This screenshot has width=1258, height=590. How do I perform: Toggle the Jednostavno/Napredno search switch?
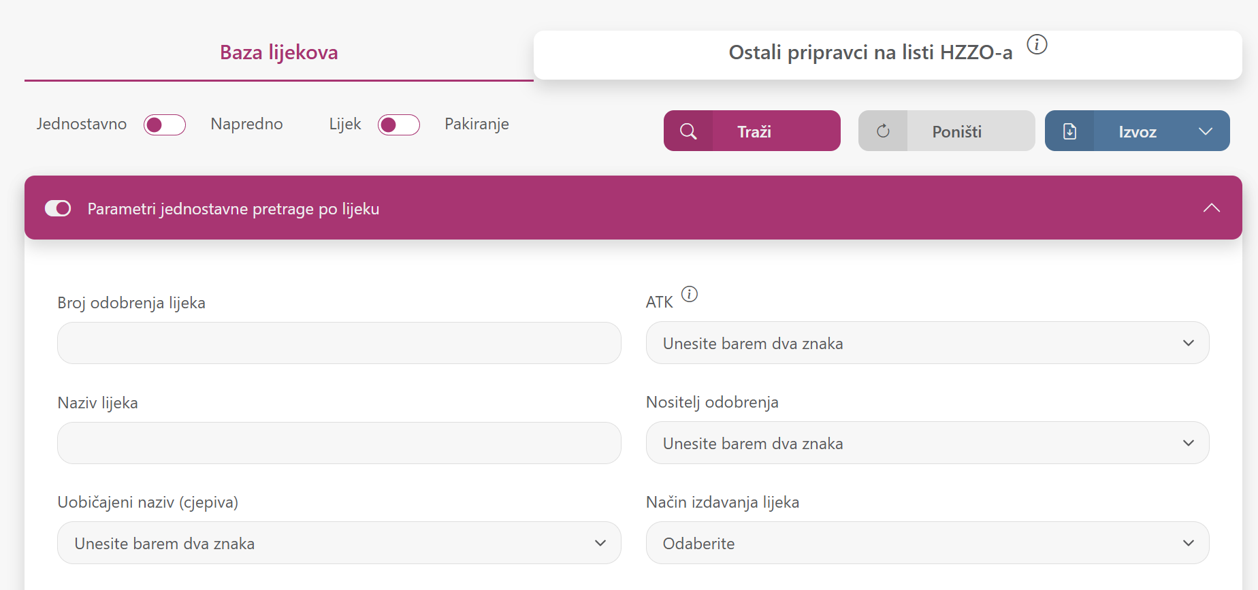point(165,125)
